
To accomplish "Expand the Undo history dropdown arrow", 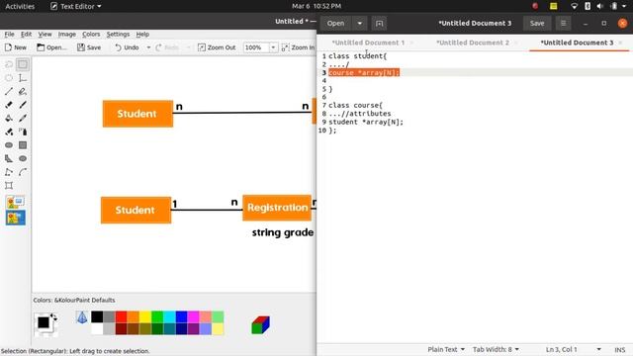I will click(148, 47).
